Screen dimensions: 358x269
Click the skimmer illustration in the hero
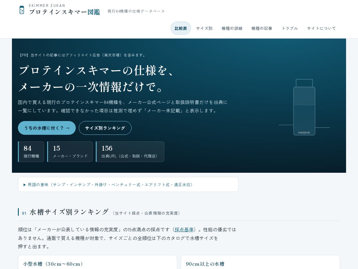click(304, 107)
